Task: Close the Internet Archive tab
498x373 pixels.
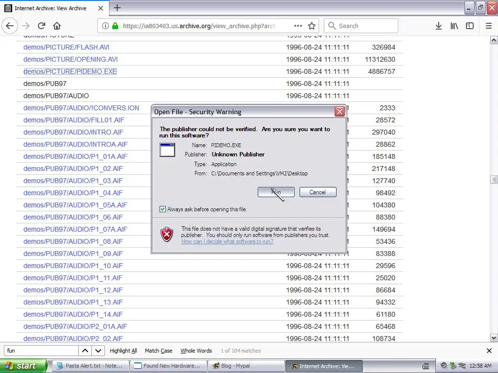Action: click(100, 8)
